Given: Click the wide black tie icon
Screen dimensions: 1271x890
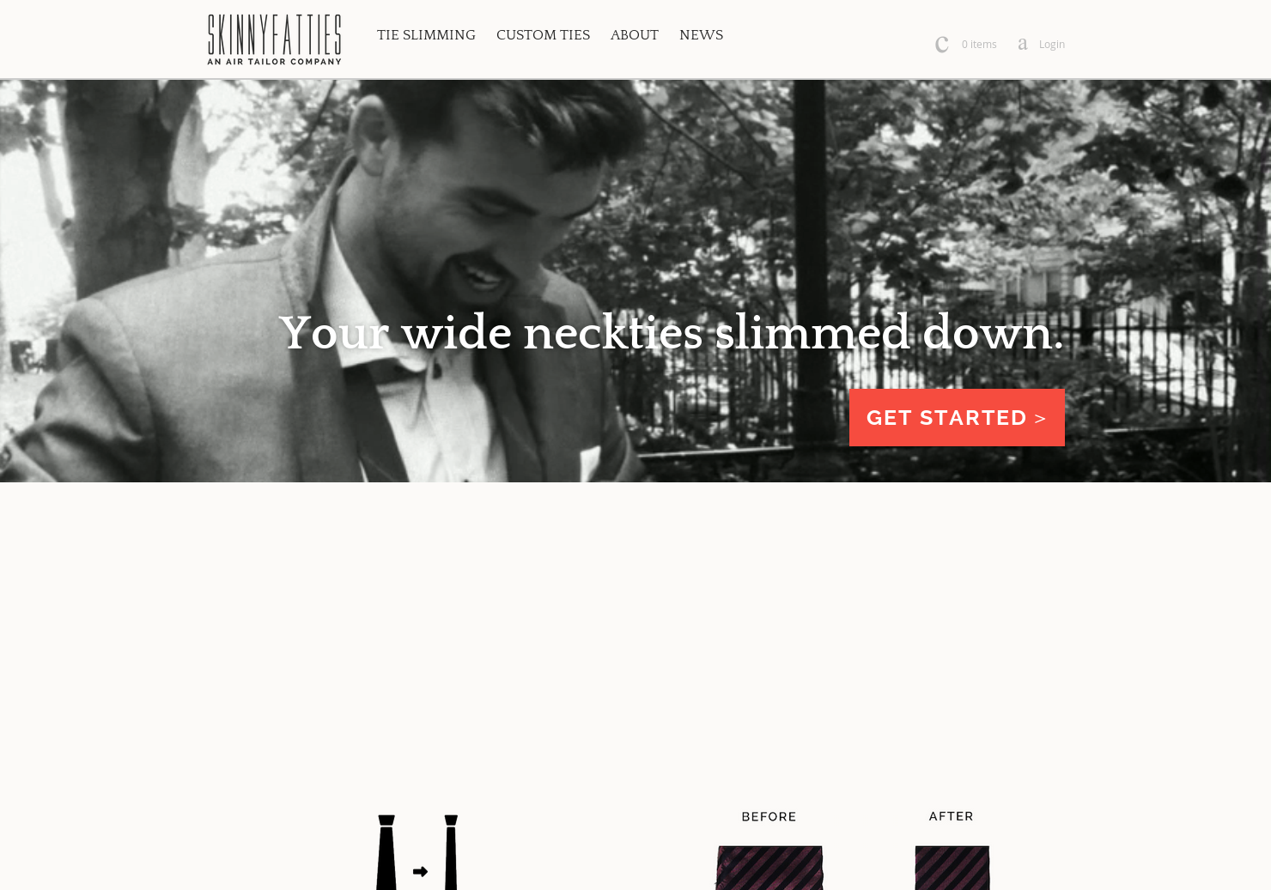Looking at the screenshot, I should [386, 852].
